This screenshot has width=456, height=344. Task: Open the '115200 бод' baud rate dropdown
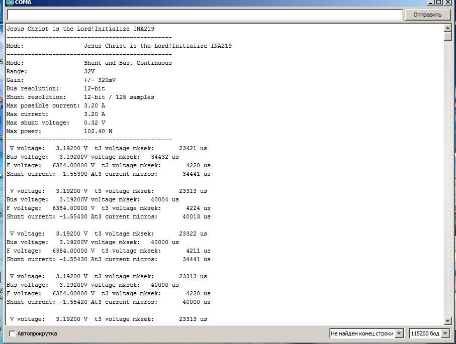click(425, 333)
